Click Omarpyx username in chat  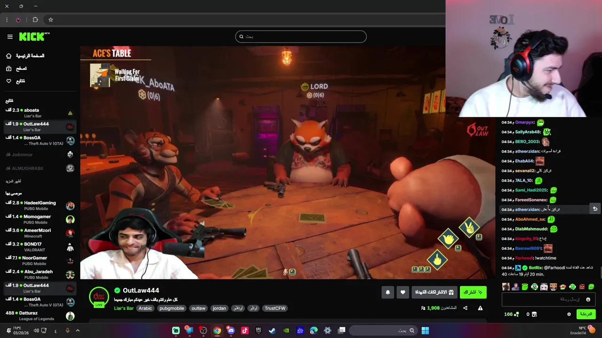tap(524, 122)
